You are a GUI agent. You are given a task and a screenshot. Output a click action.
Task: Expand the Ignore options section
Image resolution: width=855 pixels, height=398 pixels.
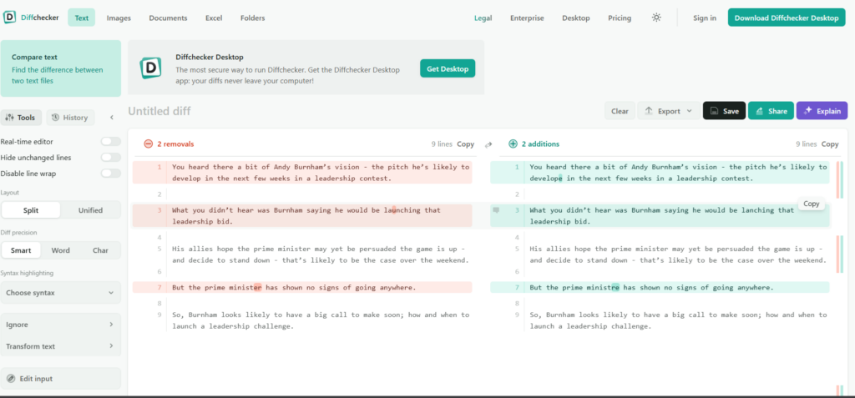click(x=60, y=325)
